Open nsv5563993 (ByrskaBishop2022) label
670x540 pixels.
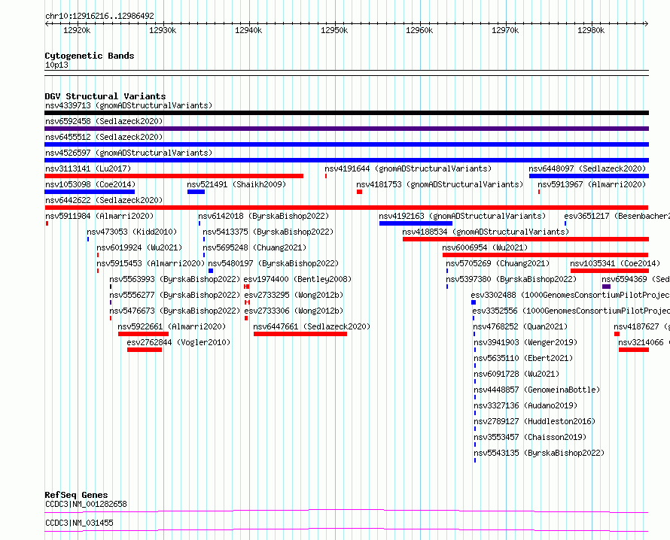(x=175, y=279)
